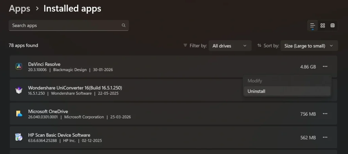Viewport: 348px width, 154px height.
Task: Click the 4.86 GB size value
Action: 308,67
